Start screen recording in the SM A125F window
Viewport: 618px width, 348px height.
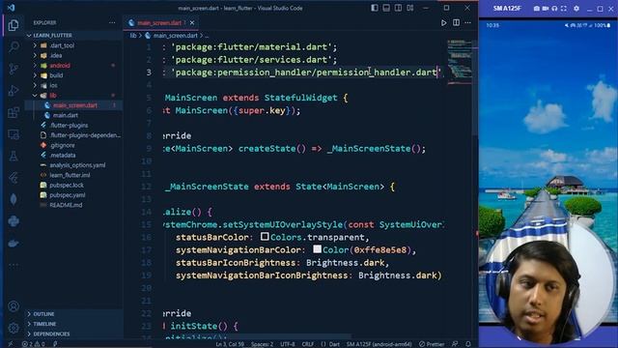tap(546, 9)
